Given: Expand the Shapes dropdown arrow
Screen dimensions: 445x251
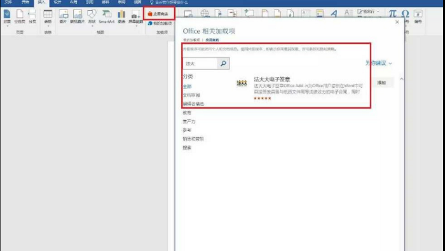Looking at the screenshot, I should [92, 26].
